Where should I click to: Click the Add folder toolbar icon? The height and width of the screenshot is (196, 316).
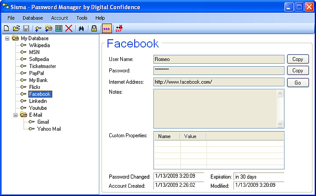pyautogui.click(x=49, y=29)
